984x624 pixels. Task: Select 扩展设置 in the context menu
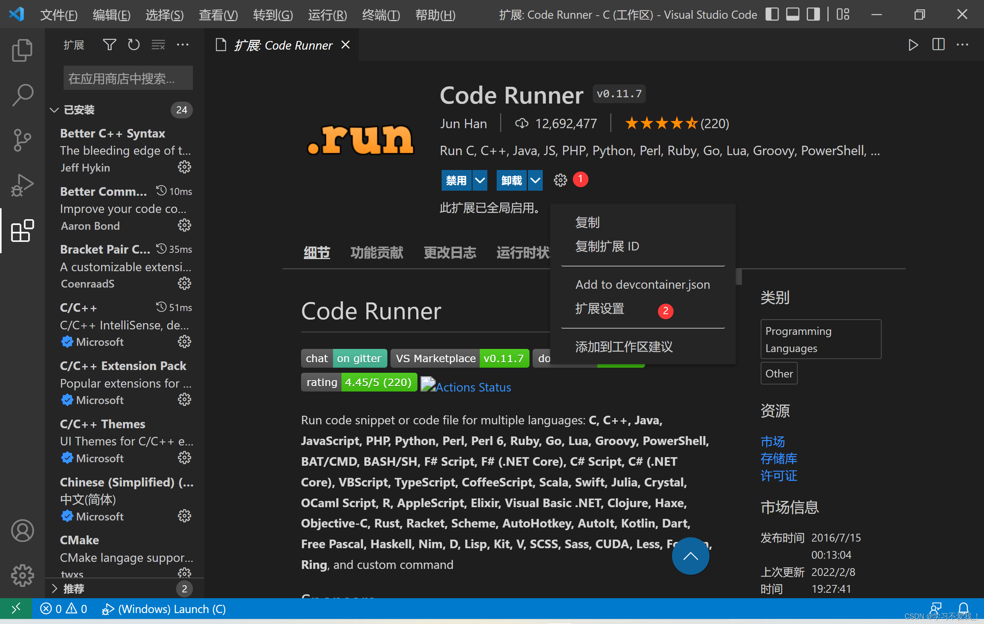click(x=599, y=309)
